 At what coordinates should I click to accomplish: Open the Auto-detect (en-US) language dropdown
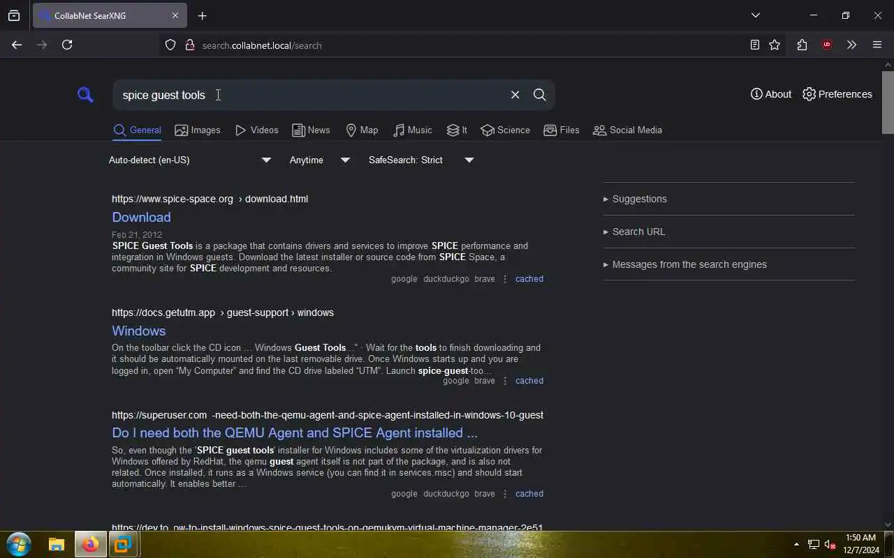click(x=190, y=160)
